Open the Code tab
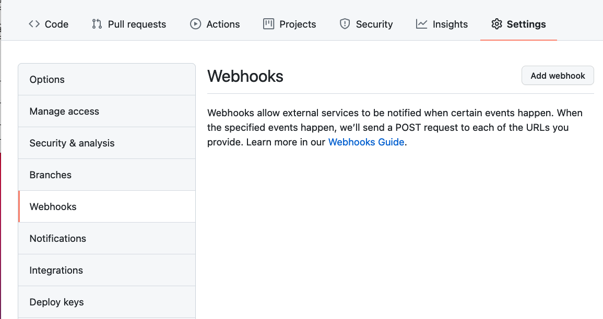The width and height of the screenshot is (603, 319). [49, 24]
